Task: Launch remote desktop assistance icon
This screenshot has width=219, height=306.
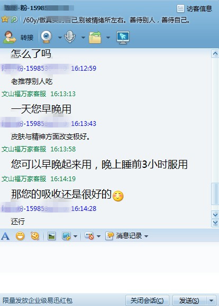Action: (x=123, y=37)
